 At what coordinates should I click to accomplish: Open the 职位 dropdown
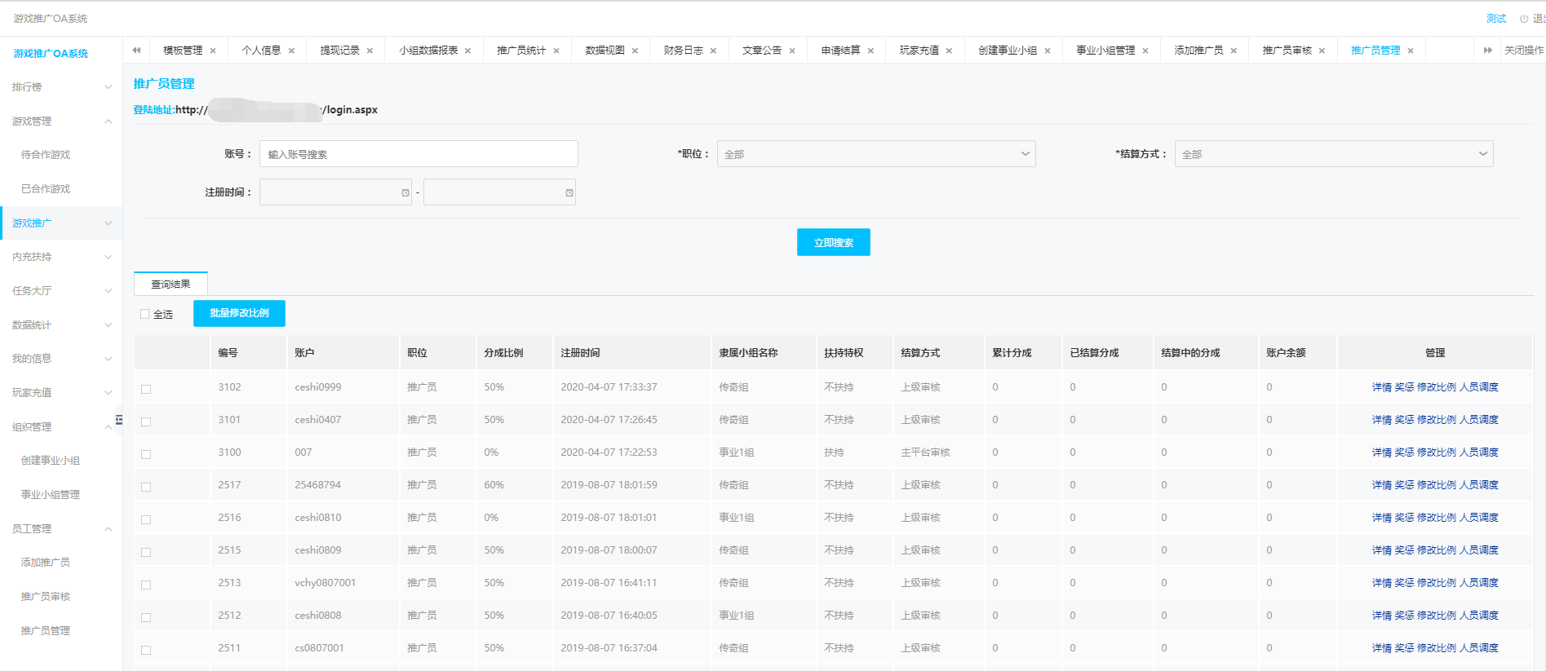[875, 154]
